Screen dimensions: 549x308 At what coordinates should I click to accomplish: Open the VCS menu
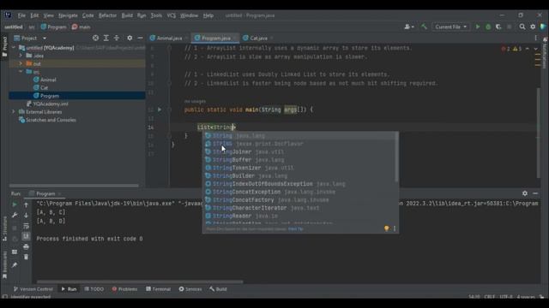pyautogui.click(x=172, y=15)
